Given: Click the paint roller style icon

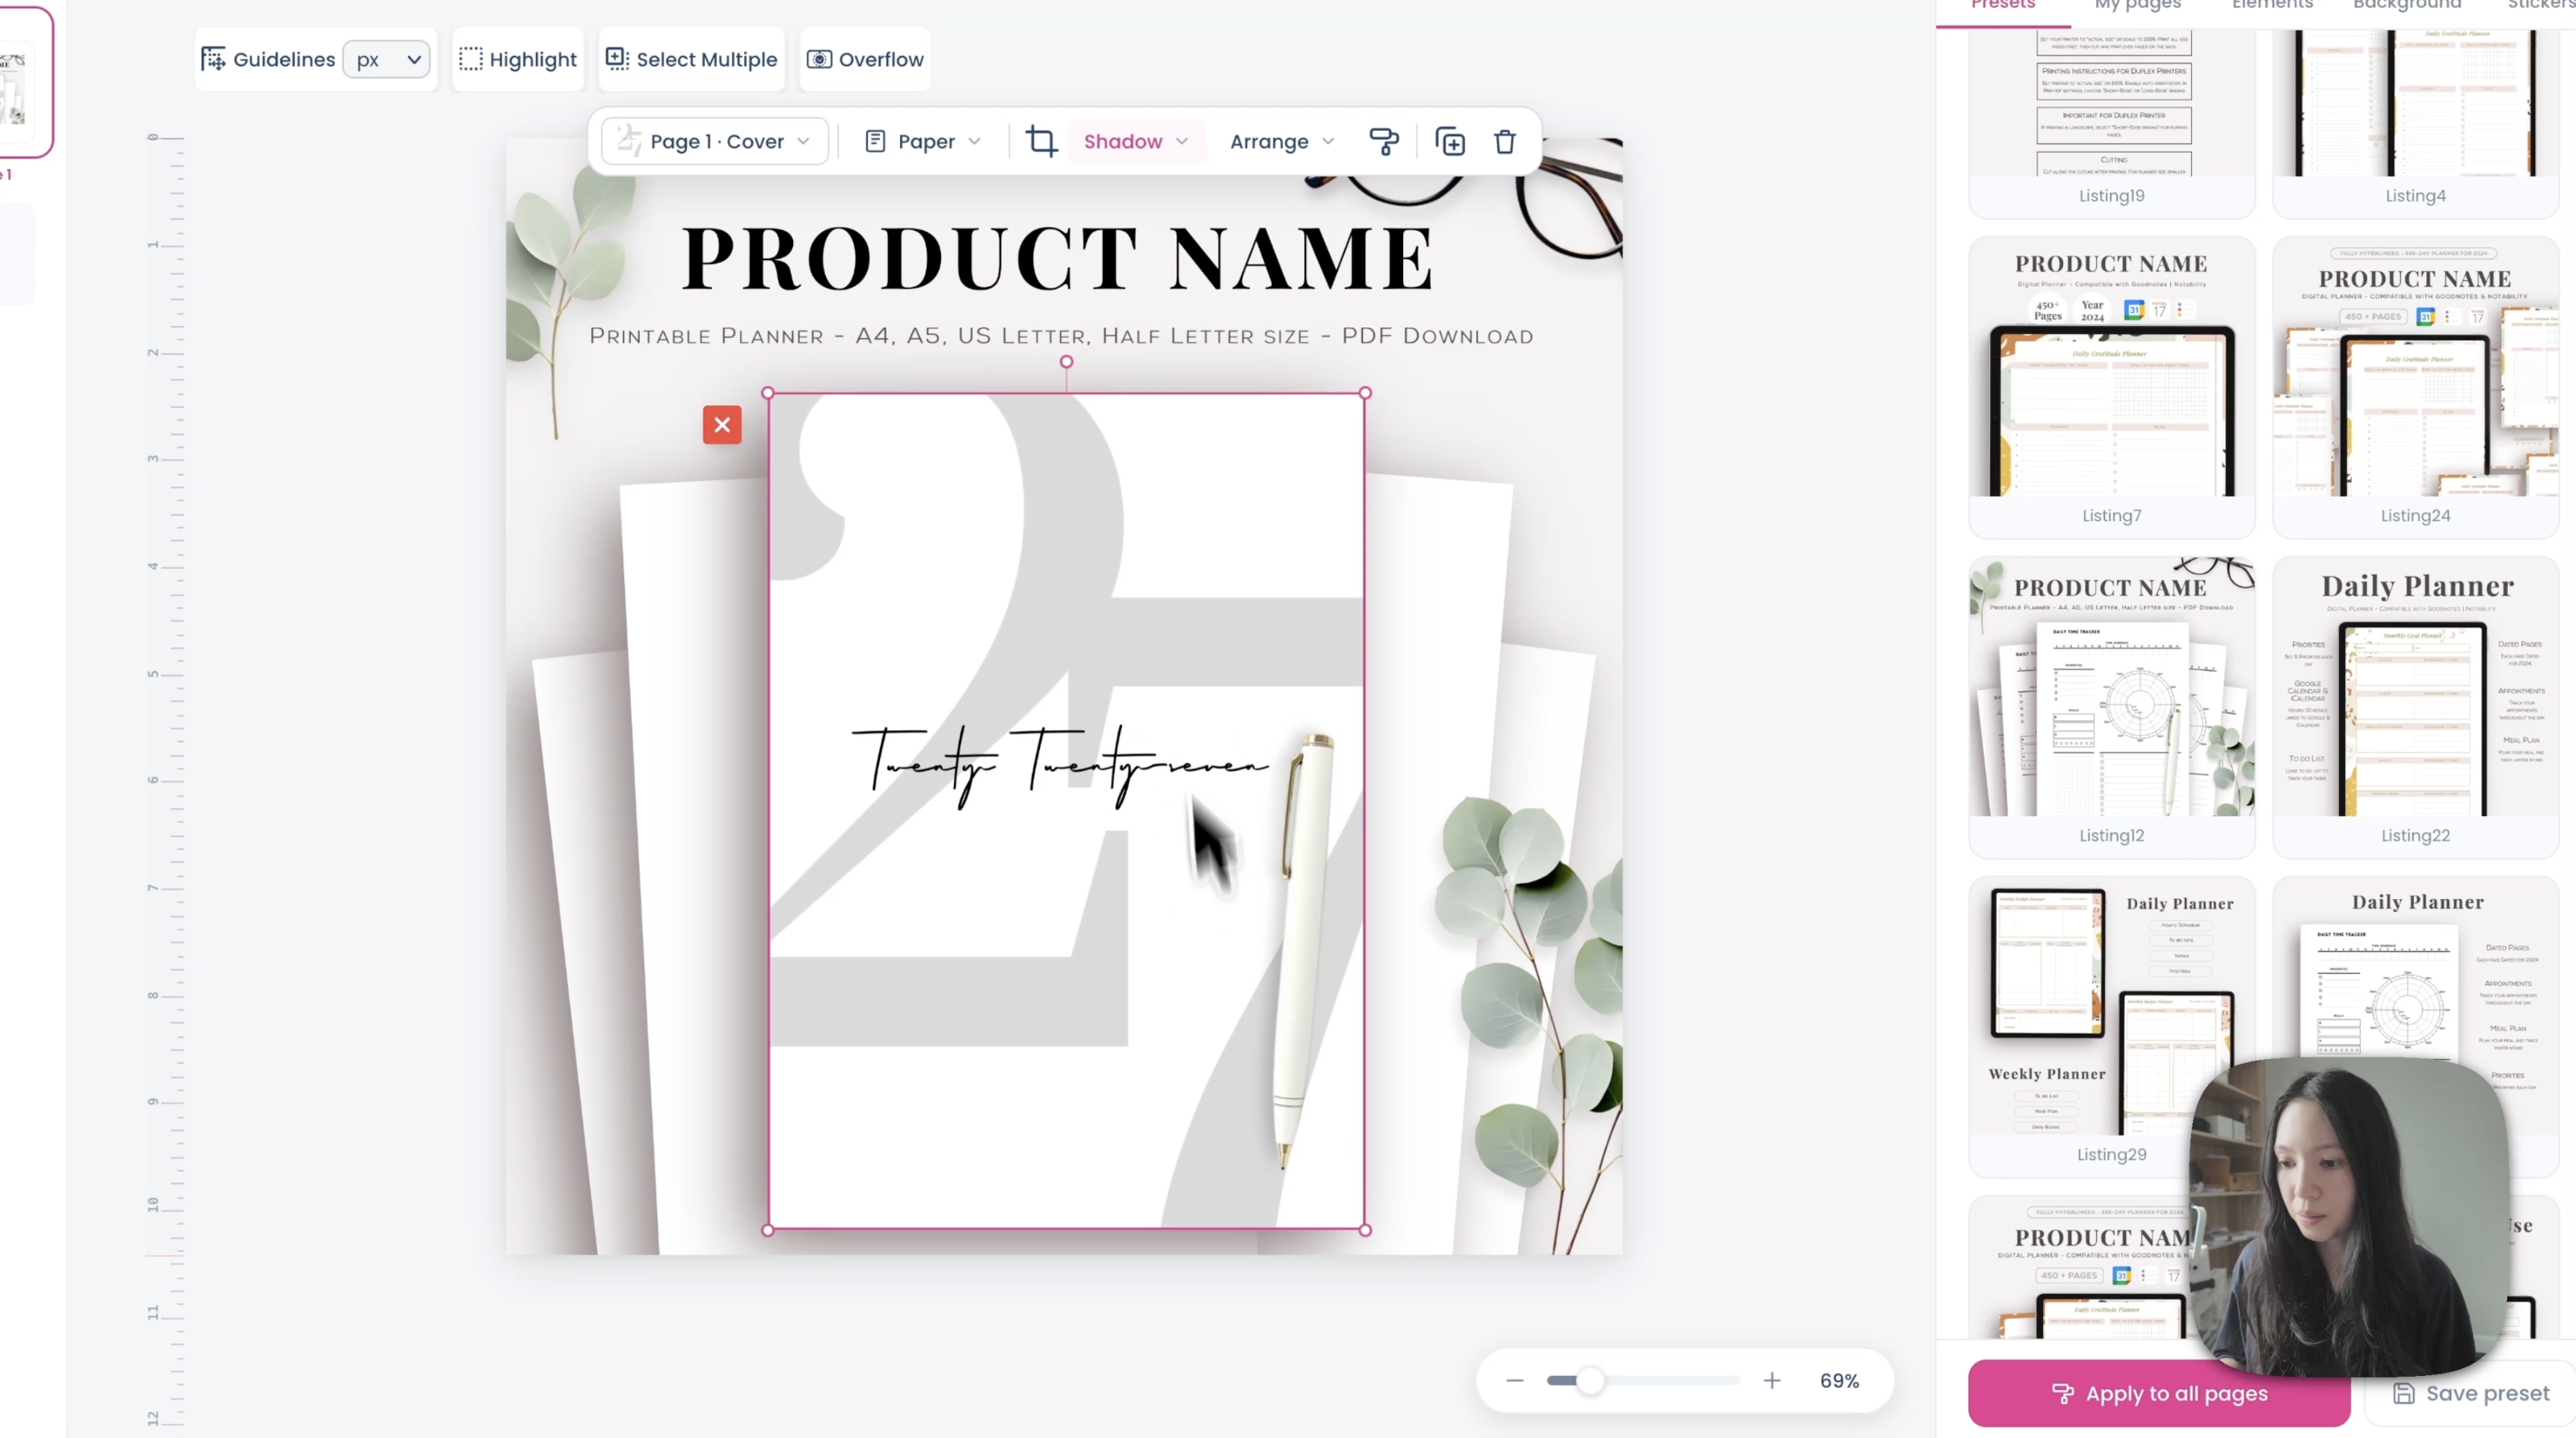Looking at the screenshot, I should [1384, 141].
